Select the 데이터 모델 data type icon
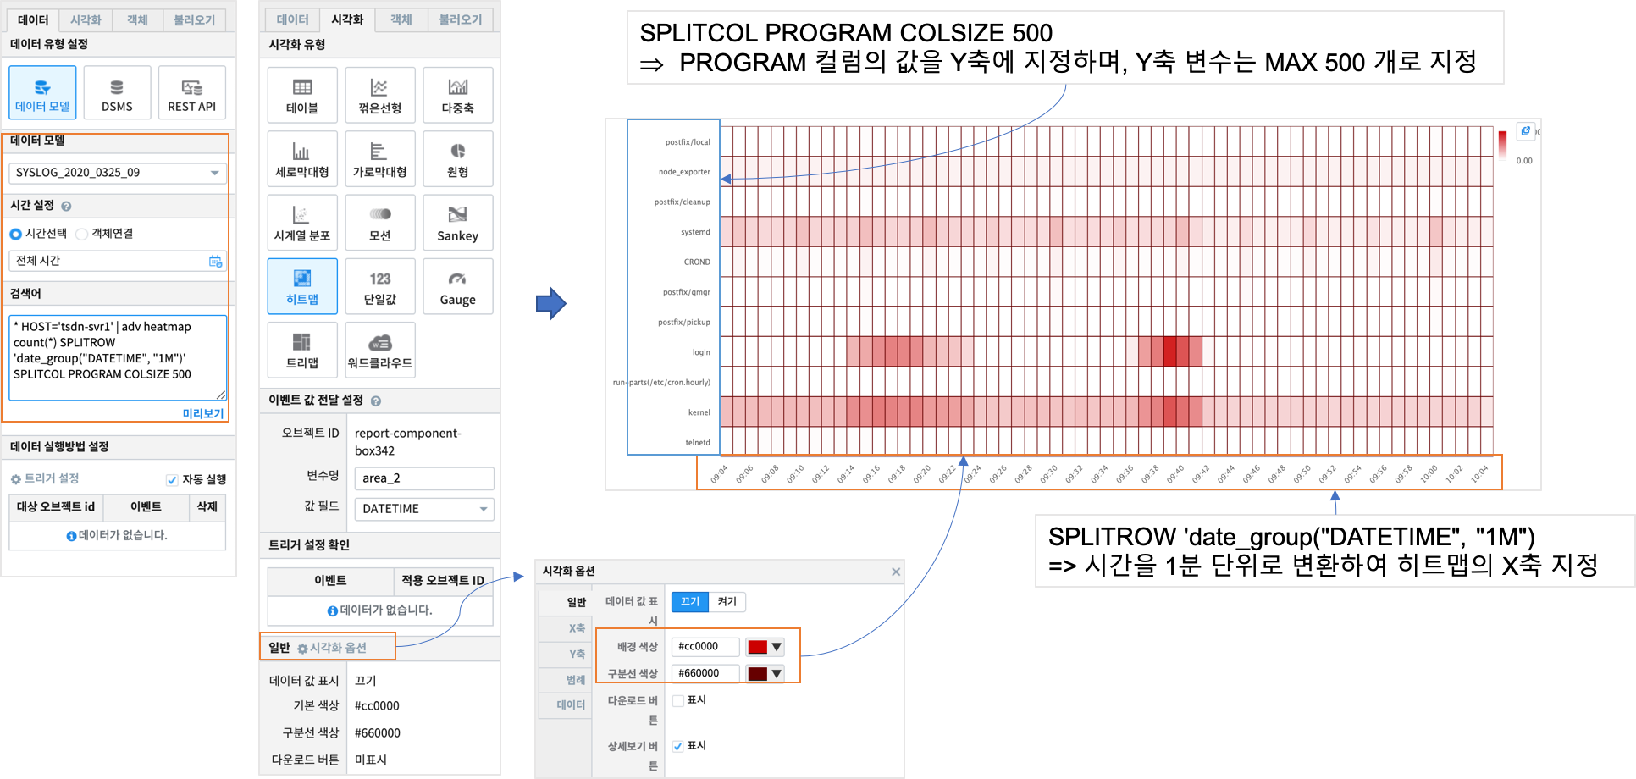Viewport: 1636px width, 779px height. [42, 92]
